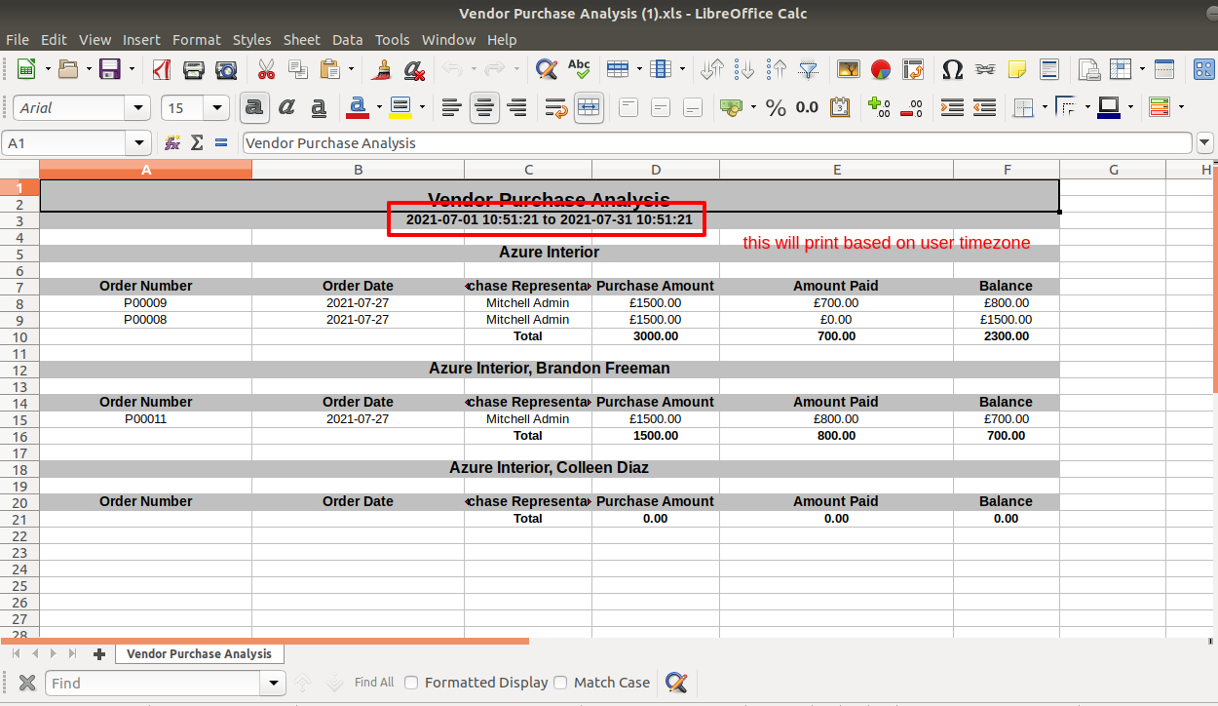The height and width of the screenshot is (706, 1218).
Task: Insert a pivot table
Action: click(x=913, y=69)
